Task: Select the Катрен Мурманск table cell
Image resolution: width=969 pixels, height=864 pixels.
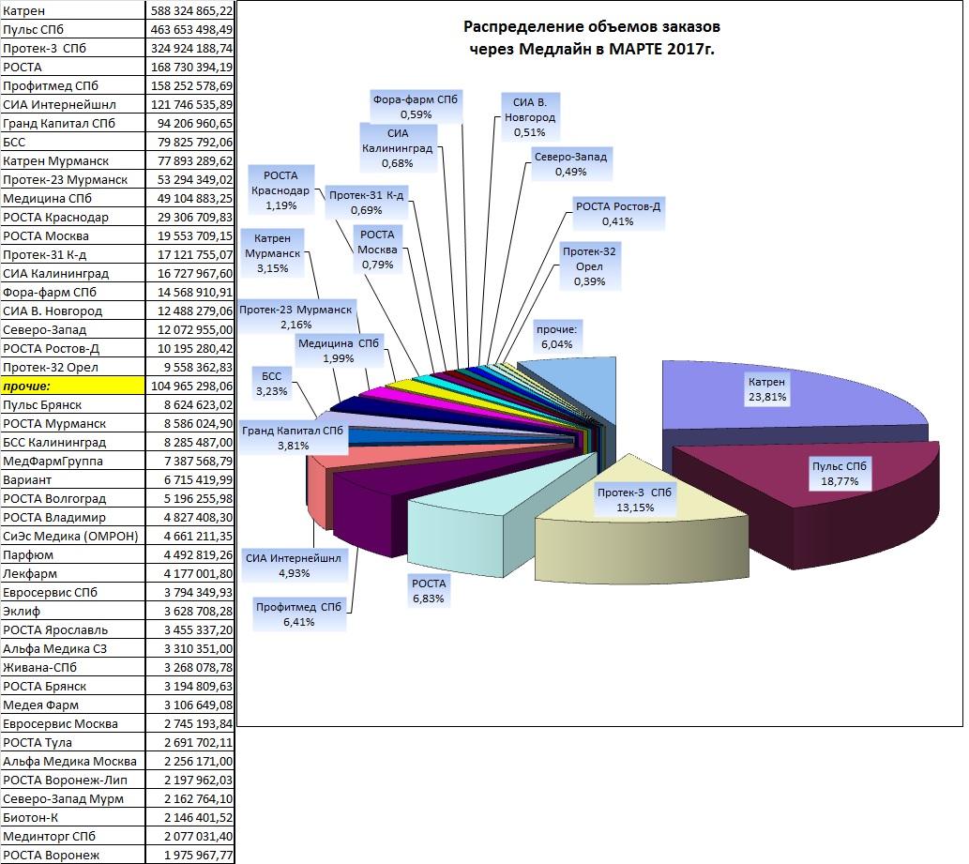Action: click(72, 160)
